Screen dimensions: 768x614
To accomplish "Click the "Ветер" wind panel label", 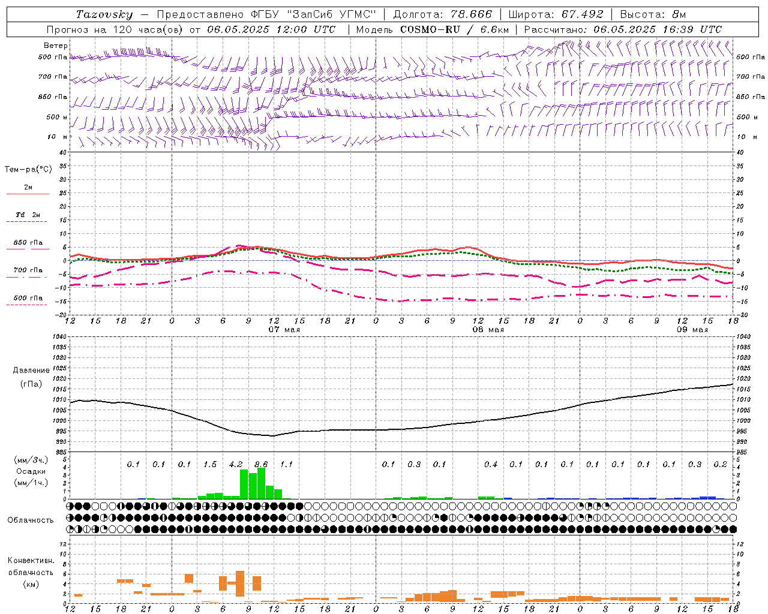I will coord(56,46).
